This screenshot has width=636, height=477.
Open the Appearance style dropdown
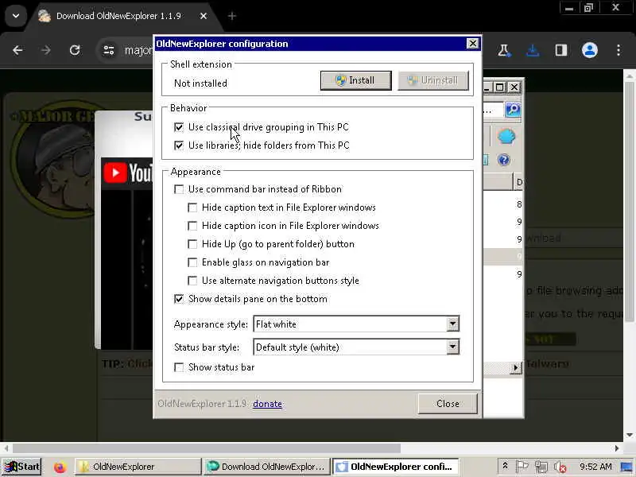click(452, 324)
